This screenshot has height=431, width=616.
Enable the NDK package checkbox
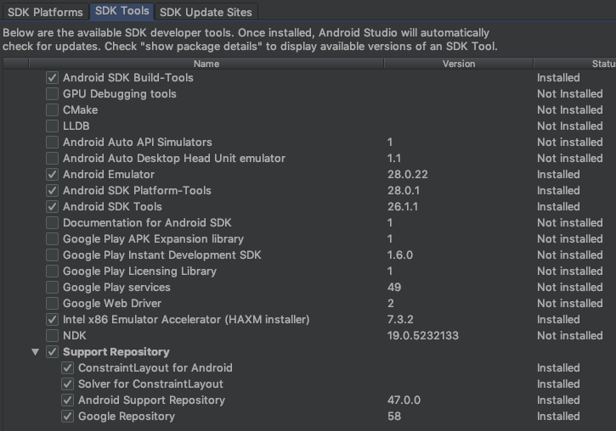(53, 336)
